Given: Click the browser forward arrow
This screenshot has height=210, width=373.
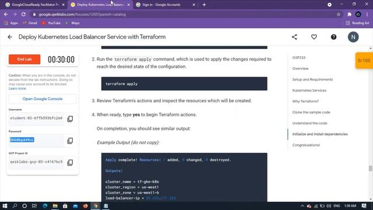Looking at the screenshot, I should coord(15,14).
